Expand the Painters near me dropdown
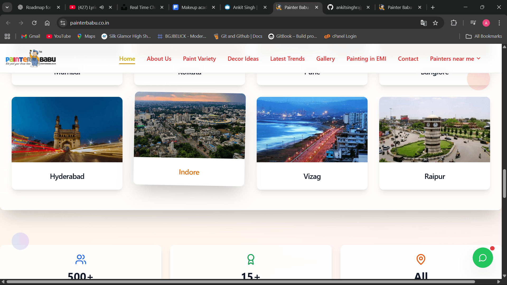This screenshot has width=507, height=285. click(455, 59)
